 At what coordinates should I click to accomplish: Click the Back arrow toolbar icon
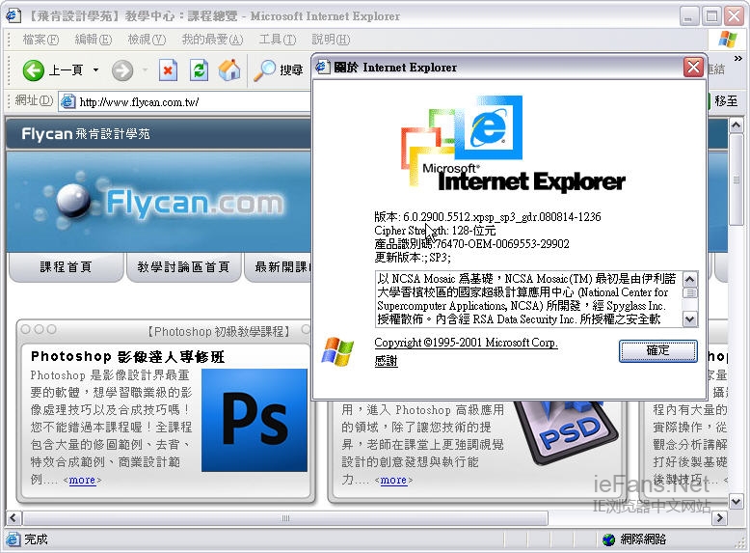click(x=34, y=69)
